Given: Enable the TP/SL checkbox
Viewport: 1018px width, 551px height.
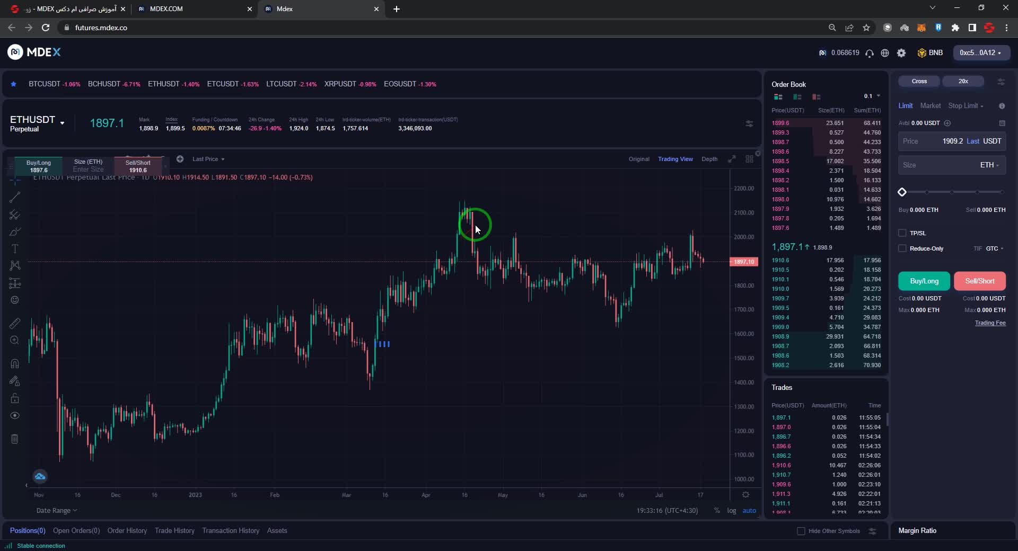Looking at the screenshot, I should tap(902, 233).
